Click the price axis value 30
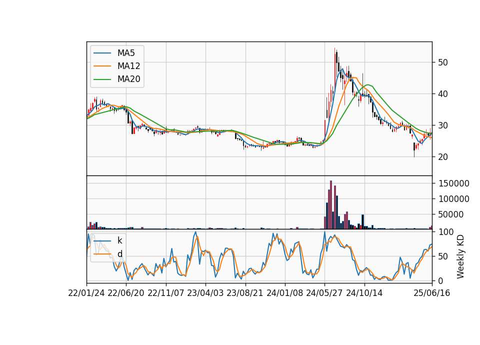 (443, 125)
